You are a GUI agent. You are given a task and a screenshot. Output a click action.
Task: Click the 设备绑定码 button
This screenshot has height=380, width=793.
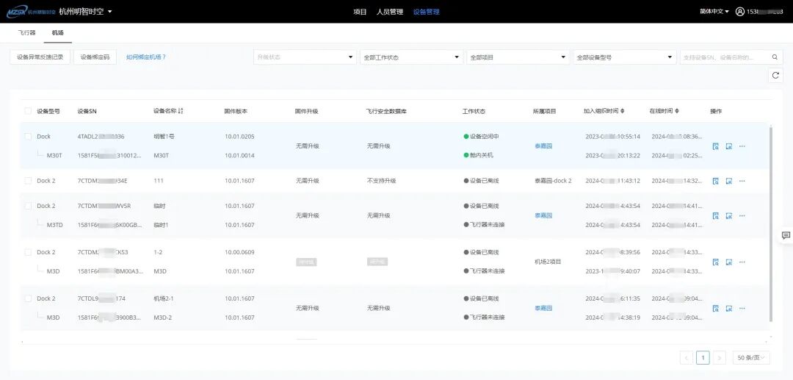pos(95,57)
